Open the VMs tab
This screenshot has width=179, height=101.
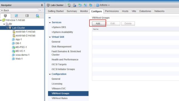coord(134,11)
